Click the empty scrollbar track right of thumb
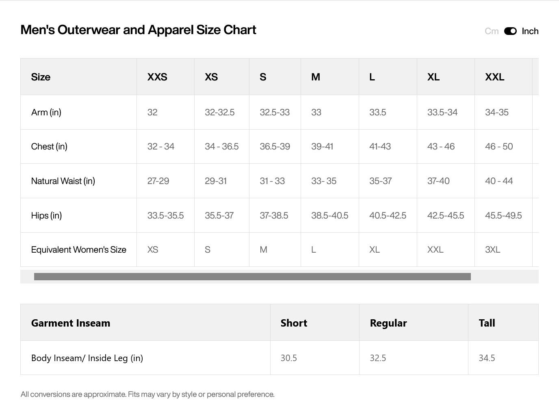 click(505, 277)
